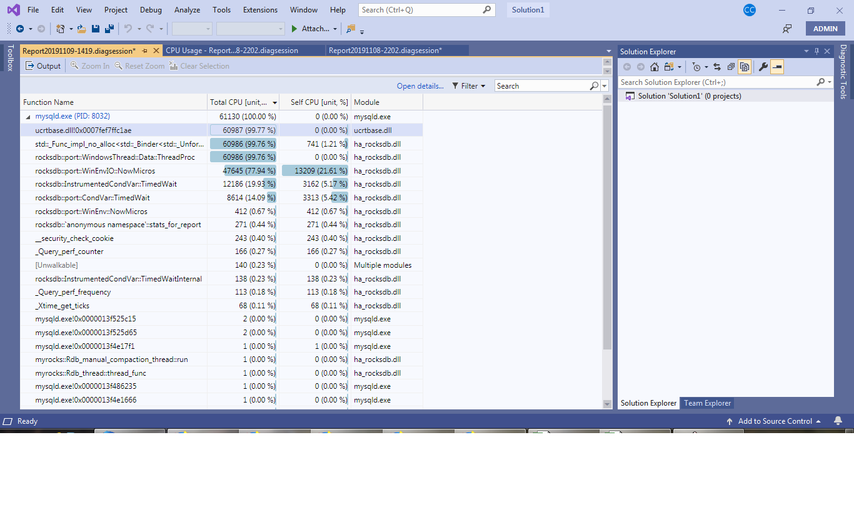Click the notifications bell in status bar
Image resolution: width=854 pixels, height=513 pixels.
pos(838,421)
